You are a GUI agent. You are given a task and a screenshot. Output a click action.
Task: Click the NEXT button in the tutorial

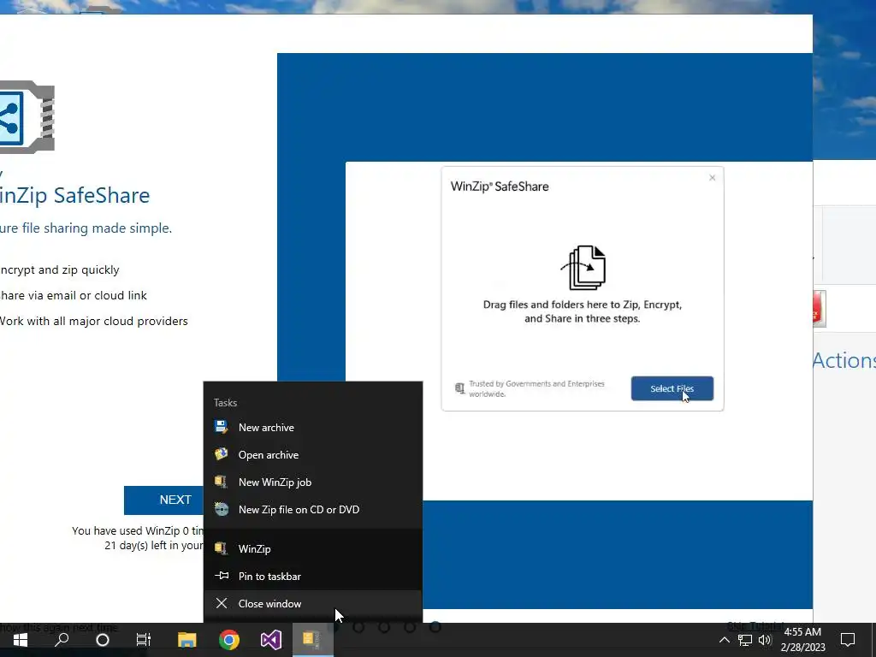[x=164, y=500]
